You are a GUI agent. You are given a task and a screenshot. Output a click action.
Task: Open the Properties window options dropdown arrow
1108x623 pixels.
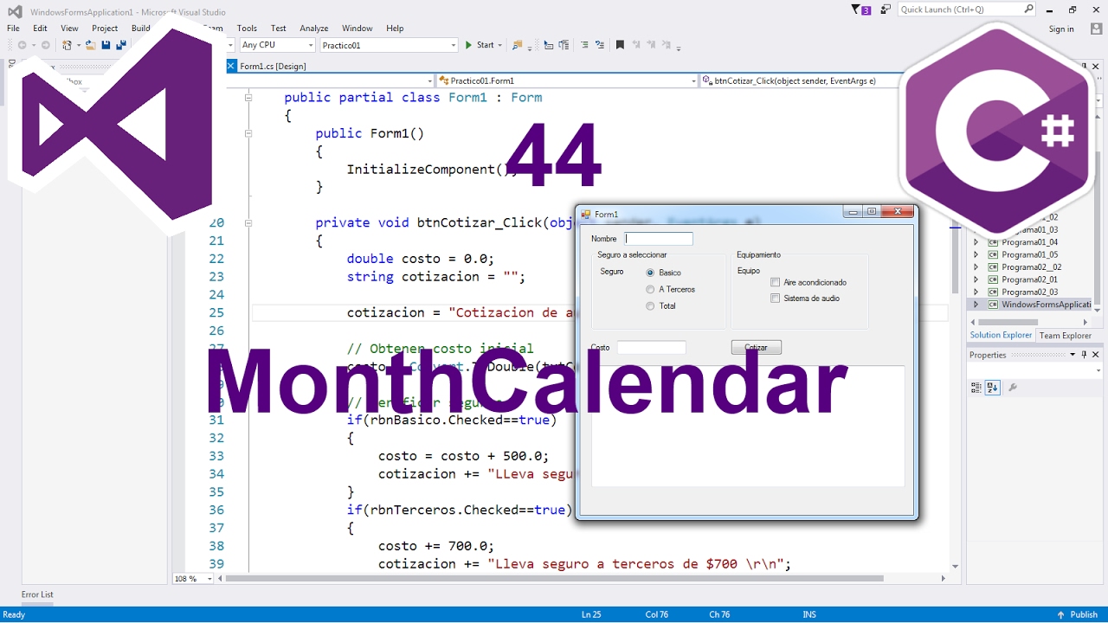1073,355
